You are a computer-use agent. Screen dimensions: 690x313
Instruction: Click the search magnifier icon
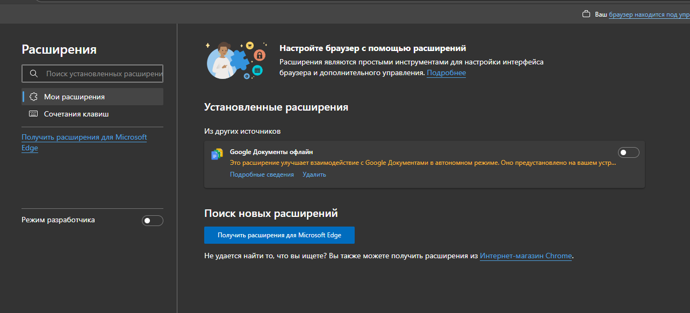point(33,74)
